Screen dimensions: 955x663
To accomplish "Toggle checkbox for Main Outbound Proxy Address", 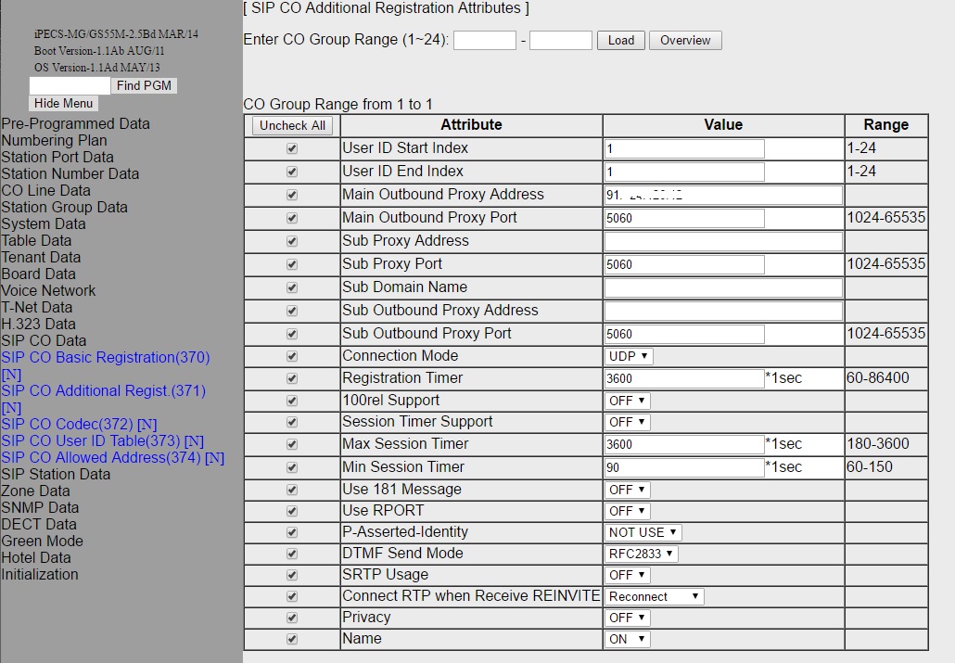I will click(292, 195).
